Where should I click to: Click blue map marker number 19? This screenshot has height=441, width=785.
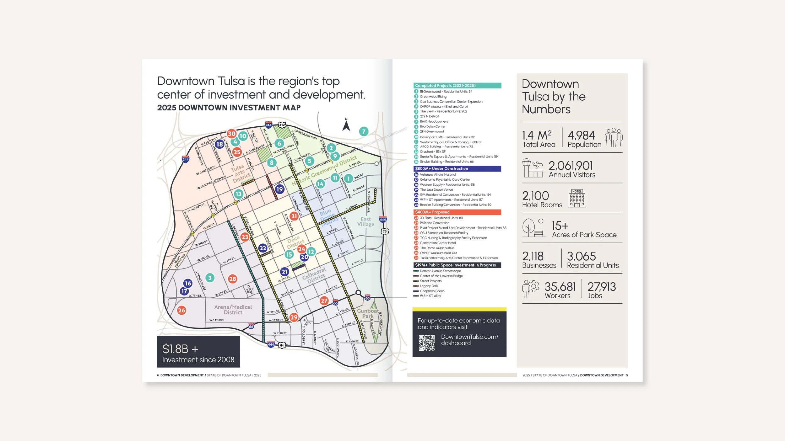[x=279, y=189]
